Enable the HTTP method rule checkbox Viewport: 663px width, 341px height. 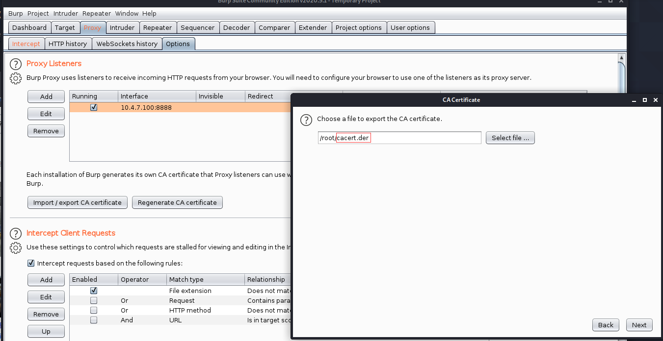point(94,310)
